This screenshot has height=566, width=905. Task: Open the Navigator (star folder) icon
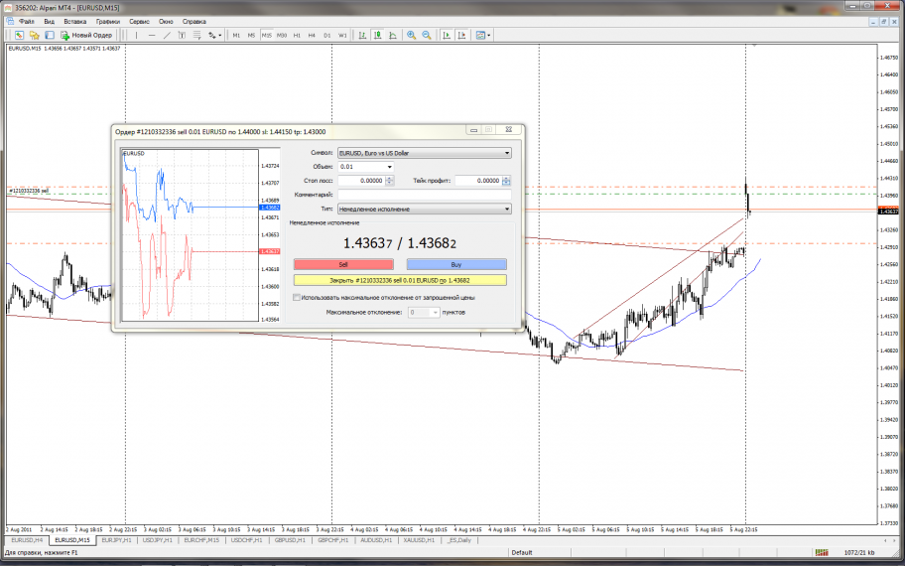click(x=34, y=35)
